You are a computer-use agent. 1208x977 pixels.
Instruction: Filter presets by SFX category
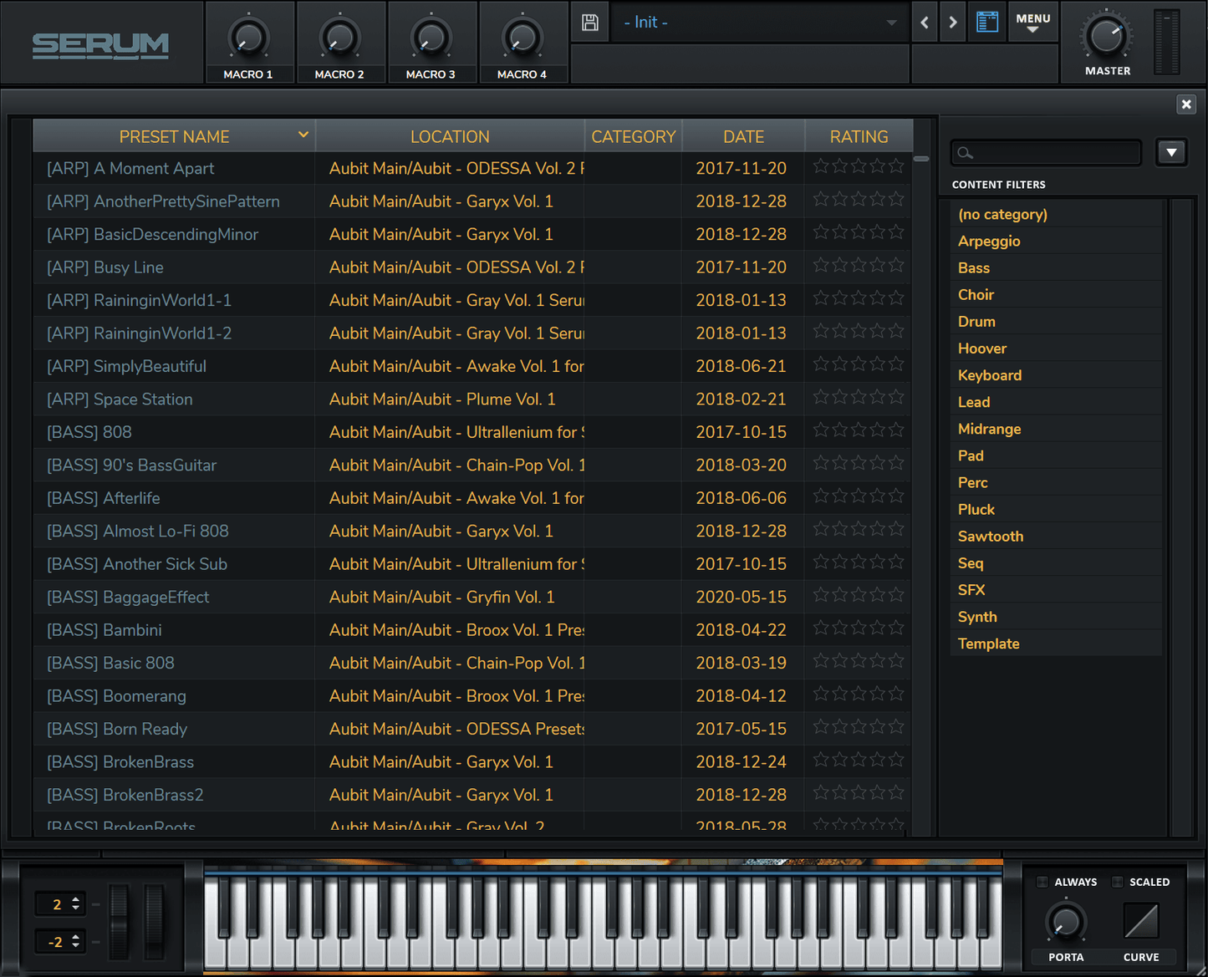[x=1057, y=589]
